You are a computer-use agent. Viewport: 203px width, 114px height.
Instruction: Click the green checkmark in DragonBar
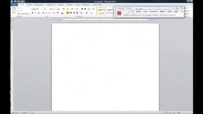(x=129, y=11)
